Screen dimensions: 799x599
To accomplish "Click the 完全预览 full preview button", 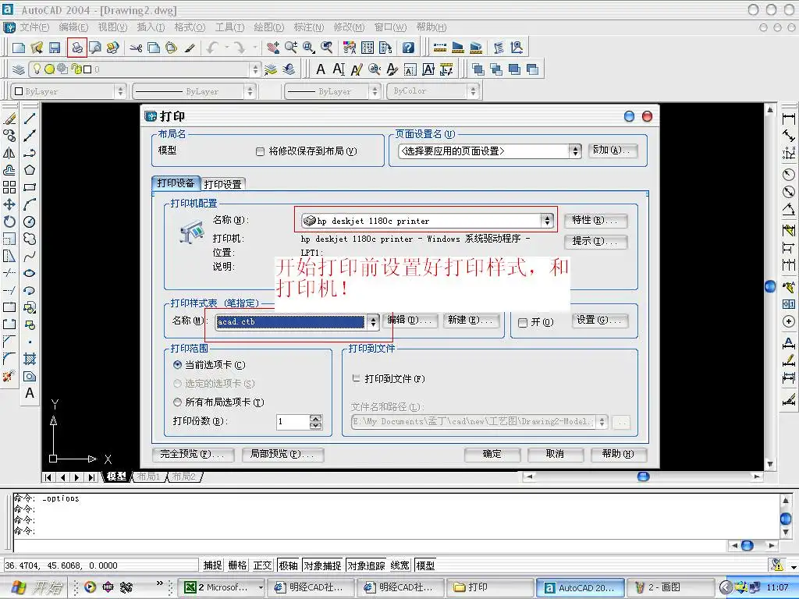I will point(193,454).
